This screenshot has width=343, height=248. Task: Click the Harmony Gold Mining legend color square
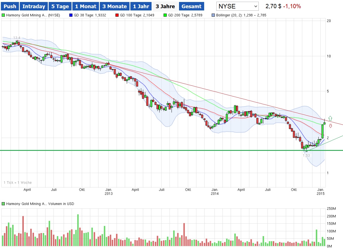(x=3, y=15)
